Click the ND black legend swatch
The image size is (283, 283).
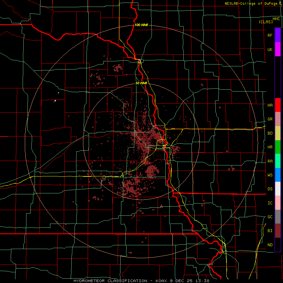278,245
